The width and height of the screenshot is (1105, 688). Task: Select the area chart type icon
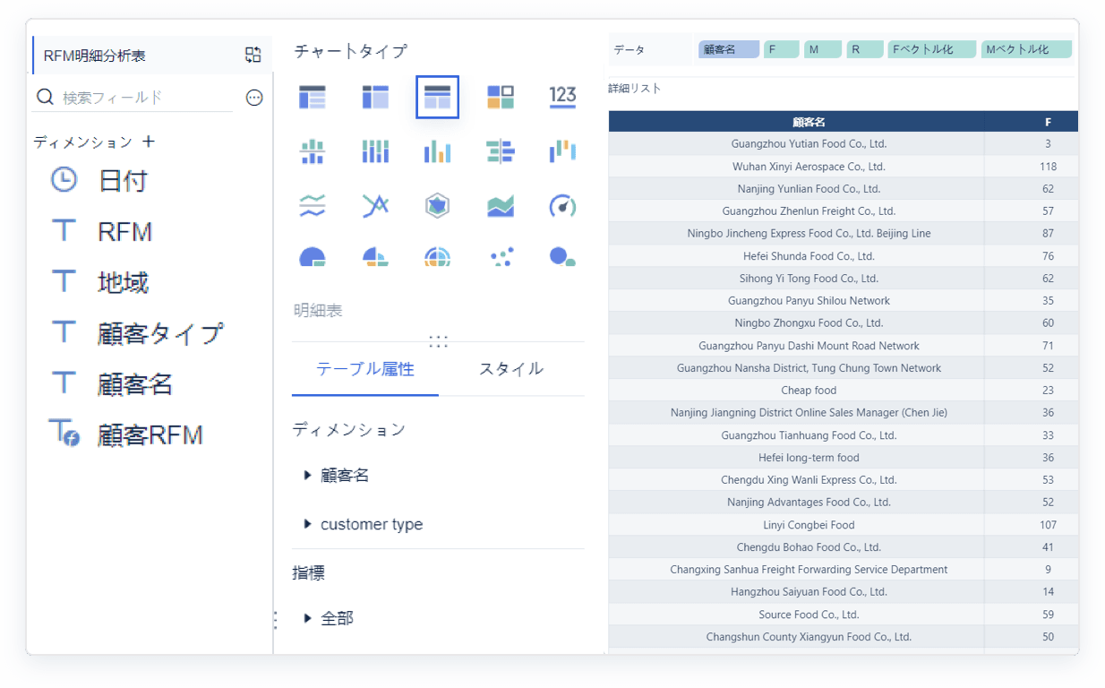point(501,206)
